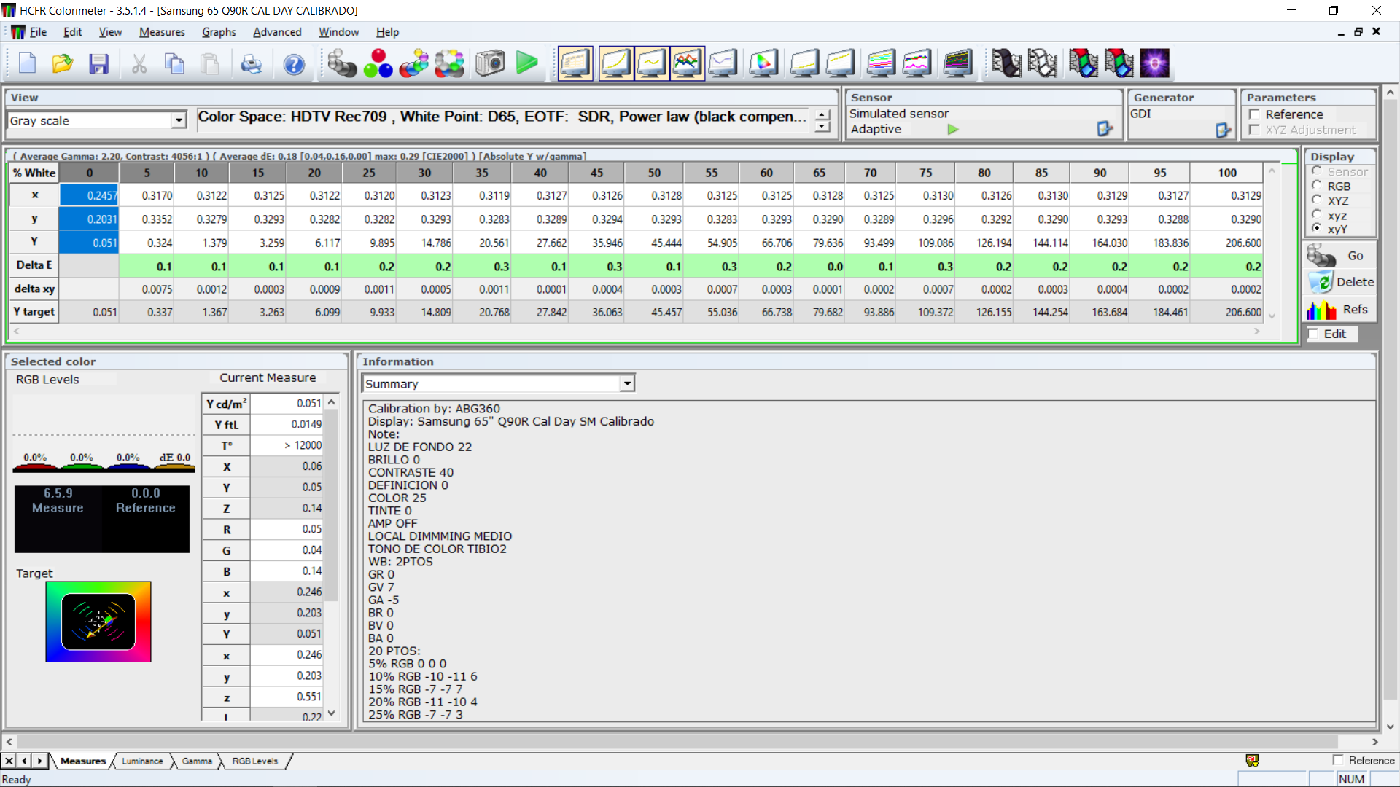
Task: Click the Save document toolbar icon
Action: (x=98, y=64)
